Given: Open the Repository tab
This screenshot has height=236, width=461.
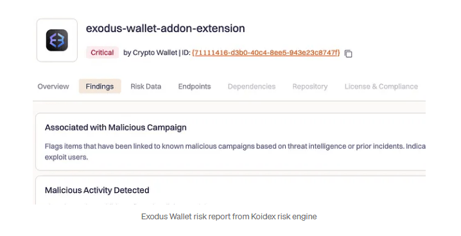Looking at the screenshot, I should pos(310,86).
